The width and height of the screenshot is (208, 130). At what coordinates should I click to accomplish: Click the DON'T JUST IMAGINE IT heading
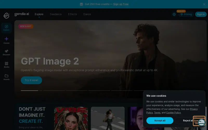pos(32,112)
